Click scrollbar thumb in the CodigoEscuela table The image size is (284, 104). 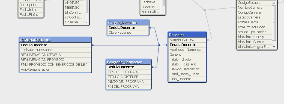(274, 23)
